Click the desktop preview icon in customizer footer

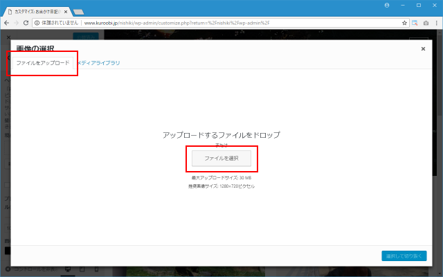click(68, 269)
